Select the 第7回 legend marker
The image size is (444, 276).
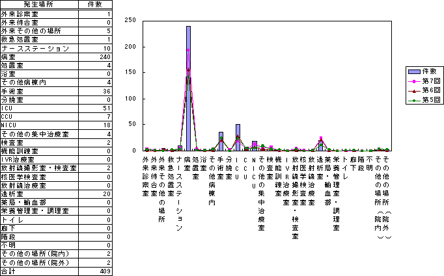click(413, 81)
